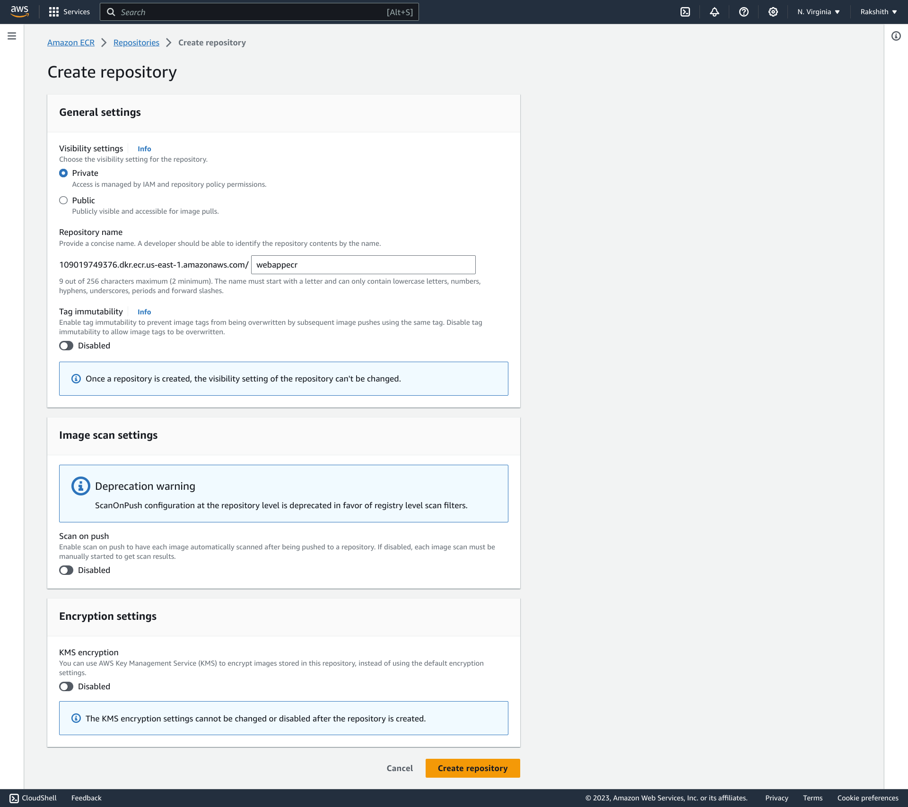The width and height of the screenshot is (908, 807).
Task: Open Info link beside Visibility settings
Action: (144, 149)
